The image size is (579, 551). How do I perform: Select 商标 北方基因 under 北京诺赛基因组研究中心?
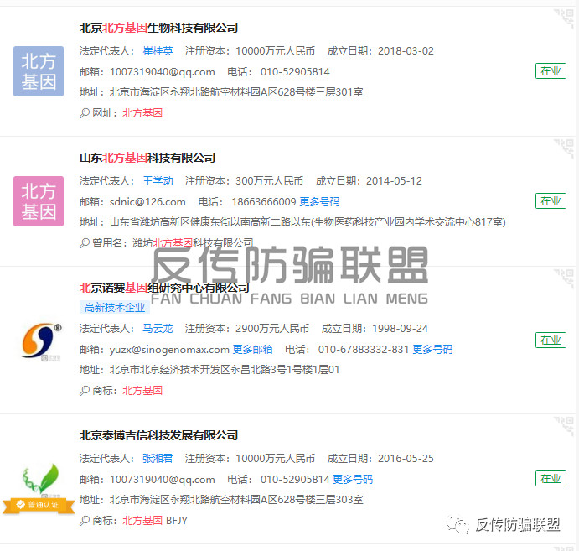click(142, 391)
